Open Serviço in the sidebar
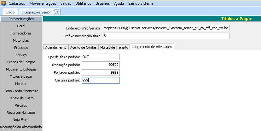The width and height of the screenshot is (261, 131). tap(21, 55)
